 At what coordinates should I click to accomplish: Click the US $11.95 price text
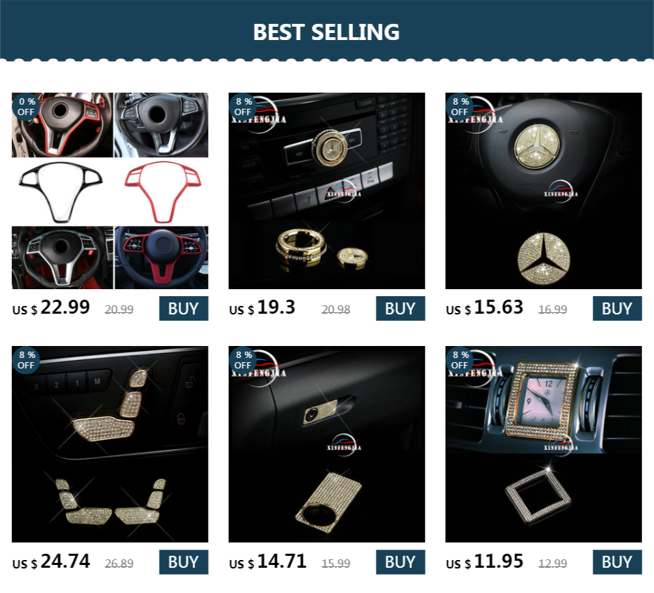point(484,561)
